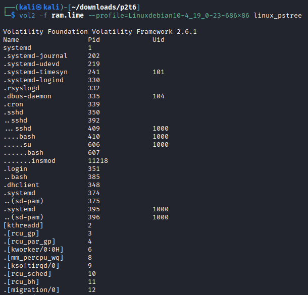Click the Pid column header
This screenshot has width=308, height=295.
click(x=94, y=39)
